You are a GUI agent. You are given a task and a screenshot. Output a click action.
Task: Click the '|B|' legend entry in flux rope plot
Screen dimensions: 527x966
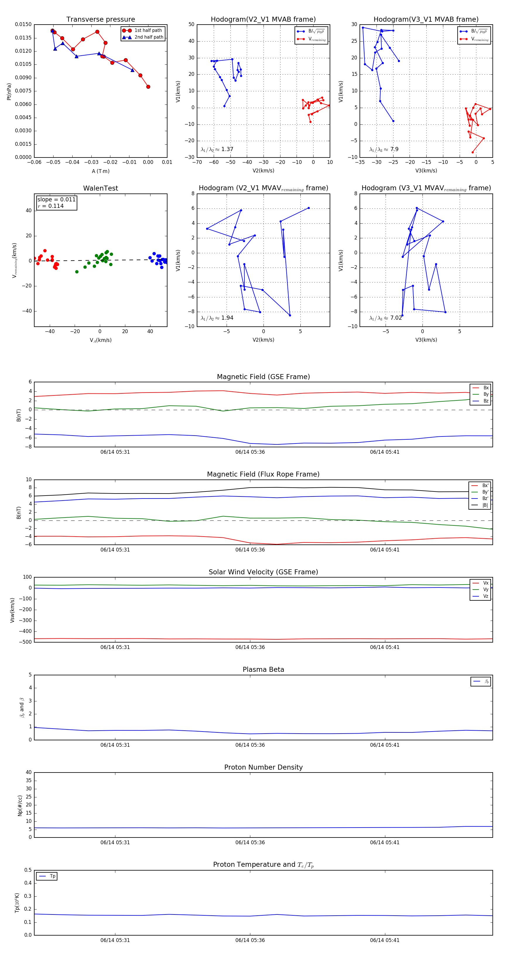coord(480,505)
